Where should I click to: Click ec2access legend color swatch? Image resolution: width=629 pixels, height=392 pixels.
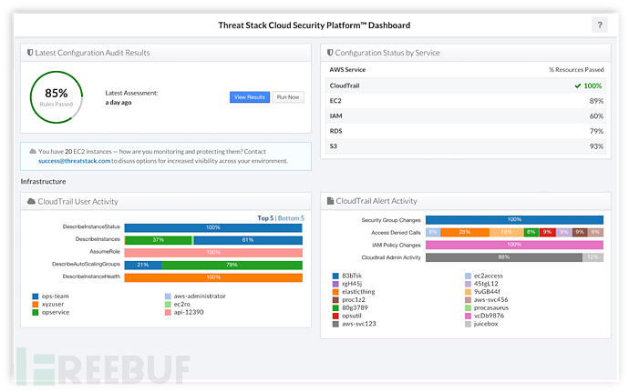tap(468, 276)
